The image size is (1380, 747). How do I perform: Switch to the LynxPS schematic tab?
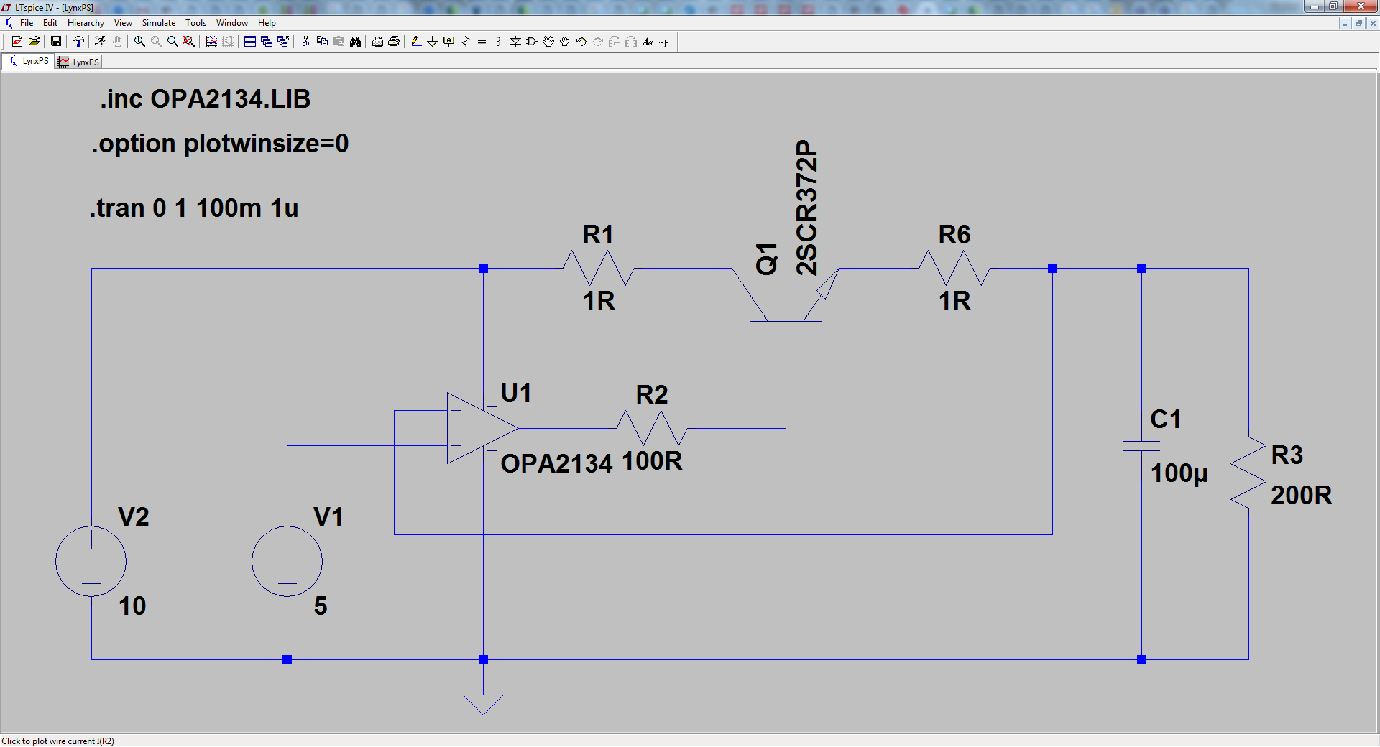[29, 61]
